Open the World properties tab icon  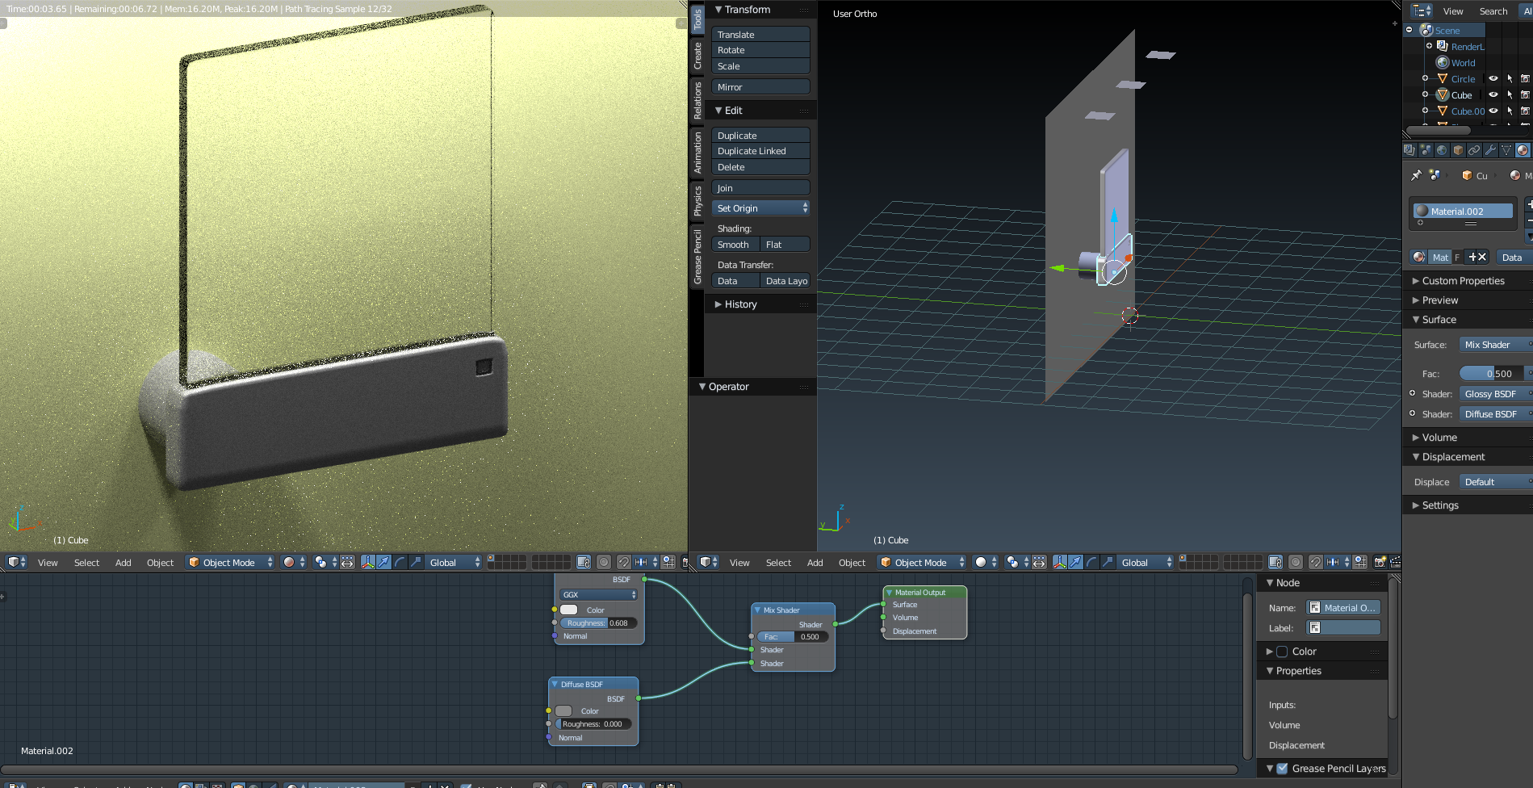[x=1442, y=150]
